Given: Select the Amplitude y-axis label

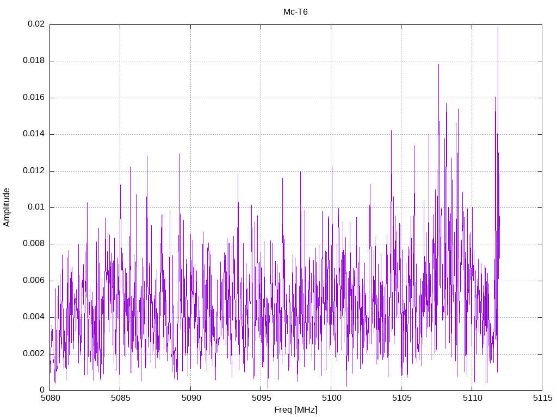Looking at the screenshot, I should coord(7,207).
